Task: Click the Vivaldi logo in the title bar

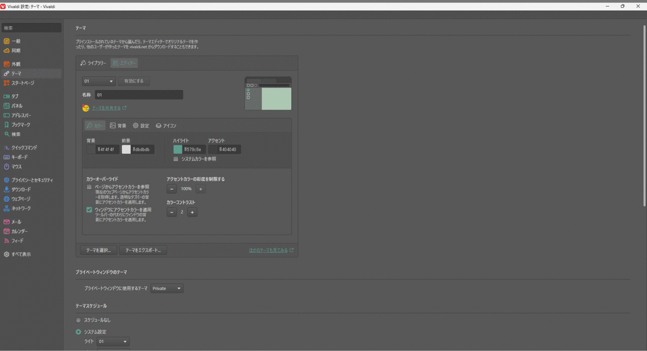Action: tap(4, 6)
